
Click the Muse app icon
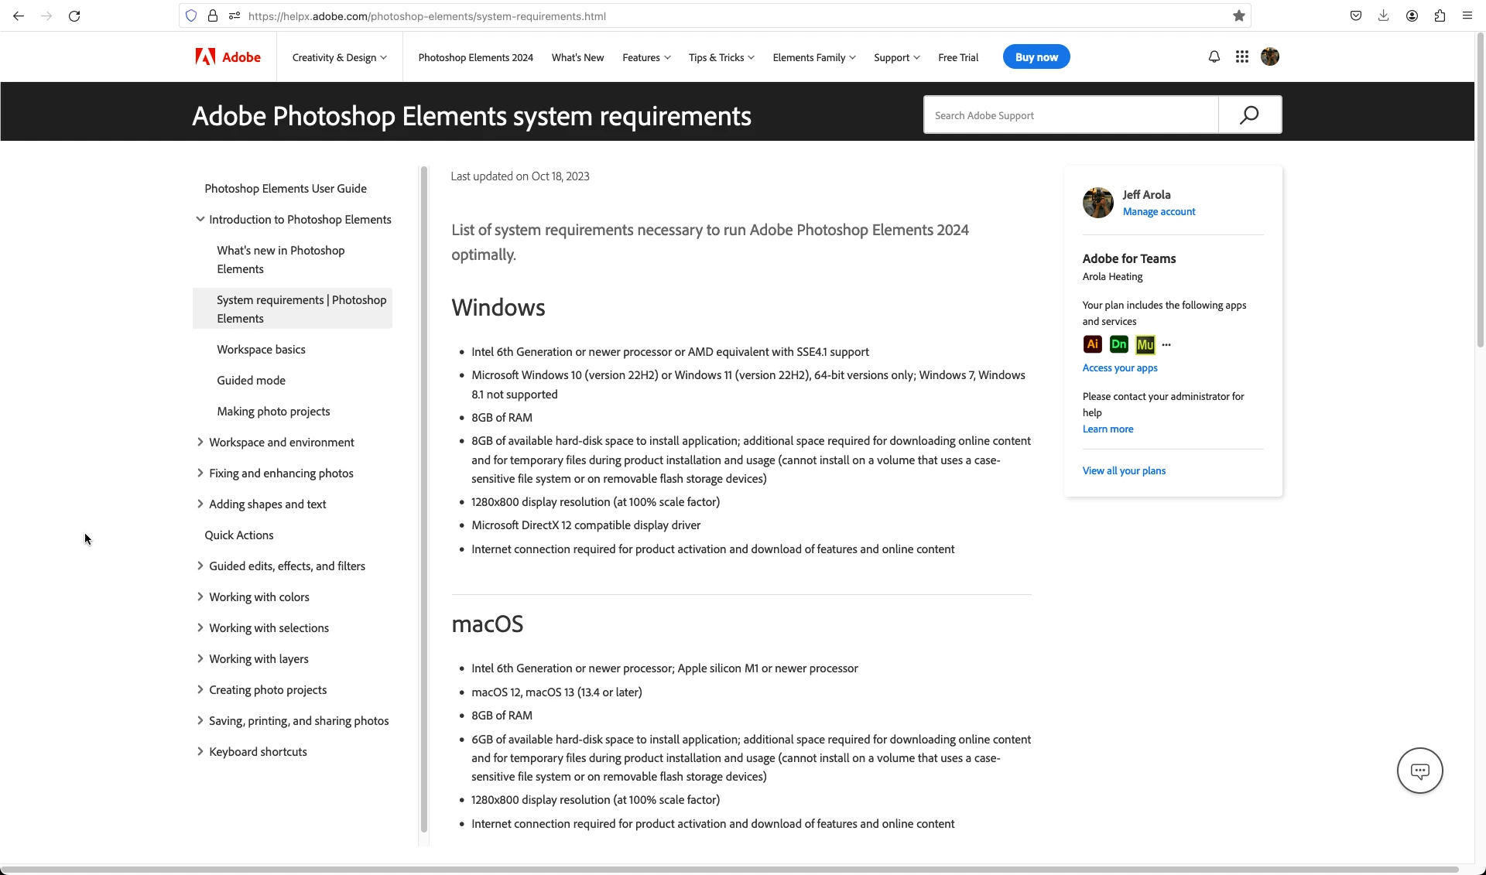tap(1145, 344)
